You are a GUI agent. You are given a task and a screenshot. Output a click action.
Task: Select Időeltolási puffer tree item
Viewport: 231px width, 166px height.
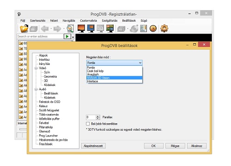[x=49, y=119]
